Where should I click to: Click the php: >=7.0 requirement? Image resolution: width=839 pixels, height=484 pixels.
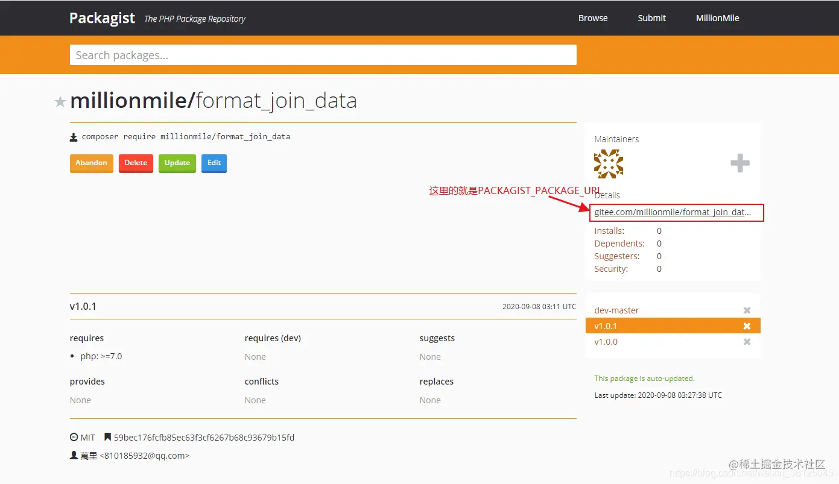[x=101, y=356]
